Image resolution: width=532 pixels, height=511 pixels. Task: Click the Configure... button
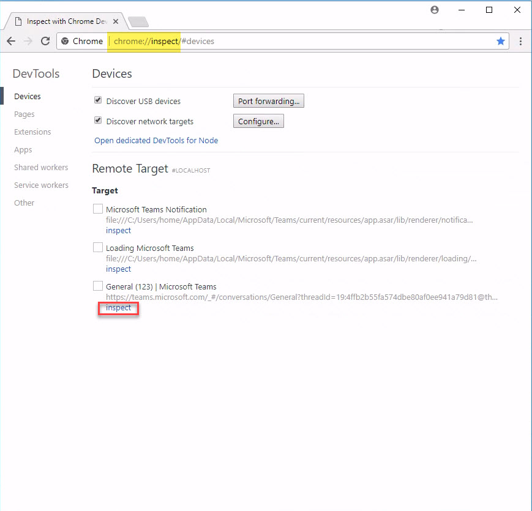(258, 121)
